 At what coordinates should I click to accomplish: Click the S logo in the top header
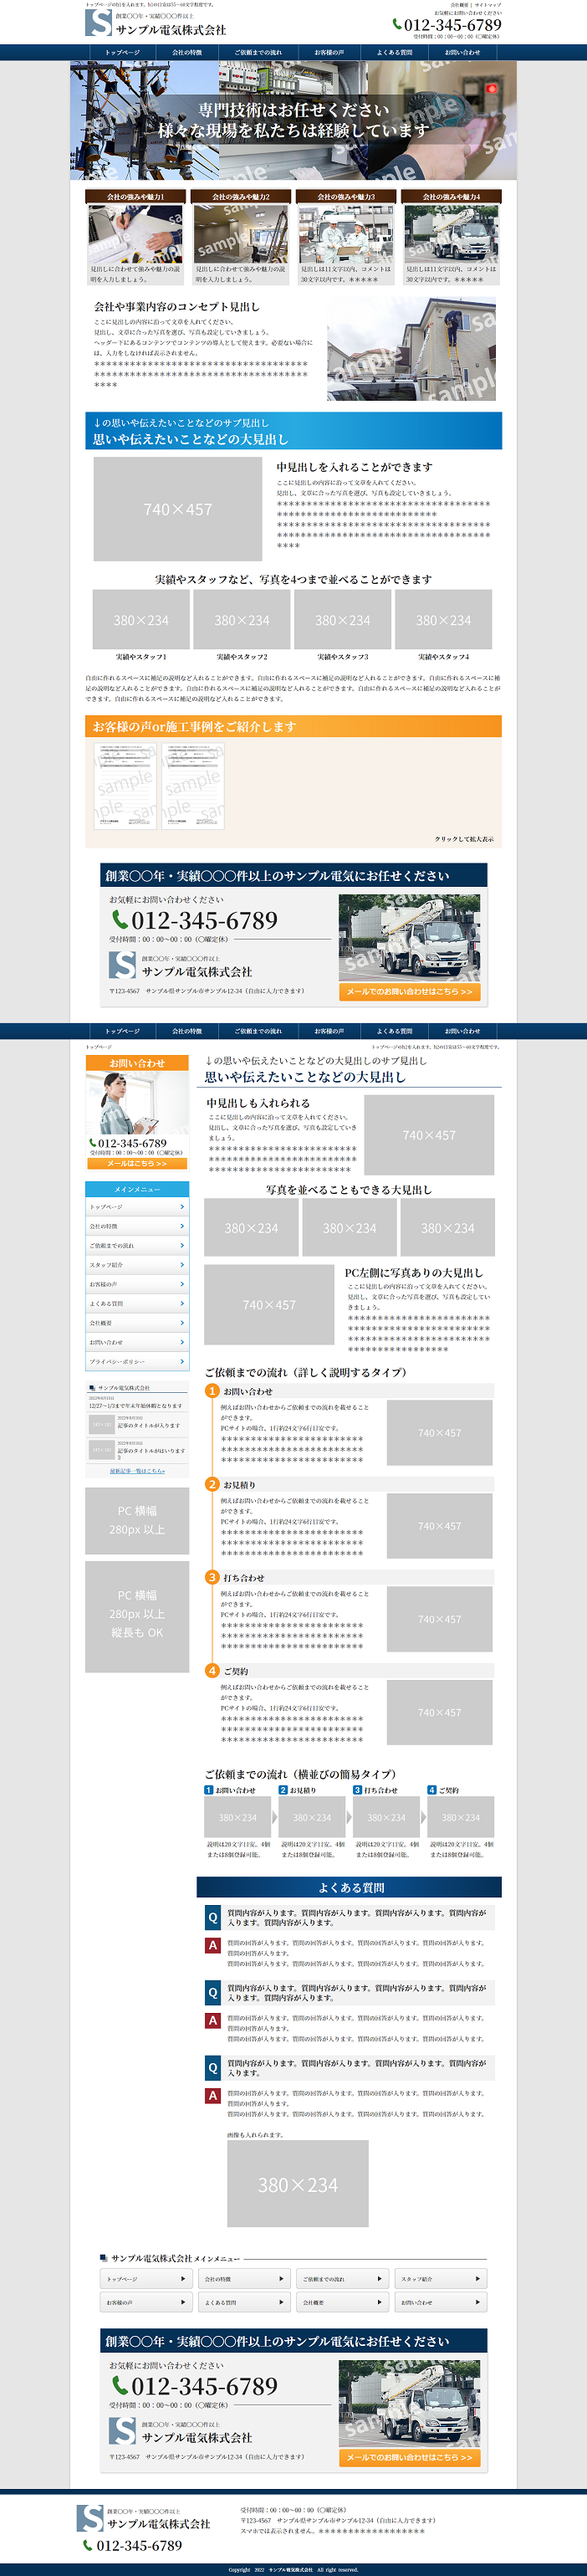click(98, 23)
